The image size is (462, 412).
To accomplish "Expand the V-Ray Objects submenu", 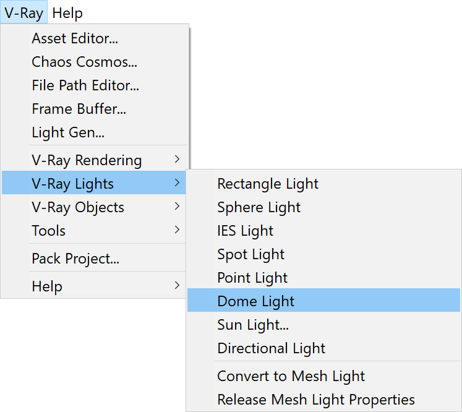I will 93,207.
